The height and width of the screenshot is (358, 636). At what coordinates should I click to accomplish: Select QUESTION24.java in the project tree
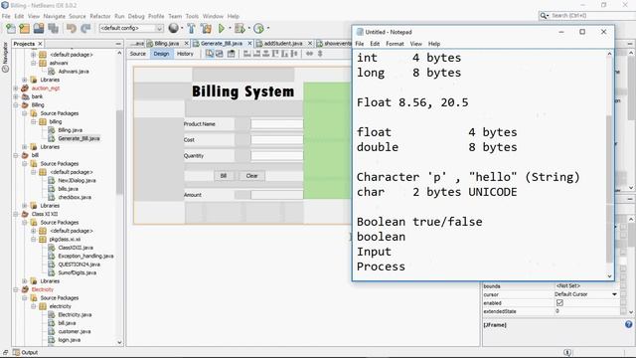click(79, 265)
